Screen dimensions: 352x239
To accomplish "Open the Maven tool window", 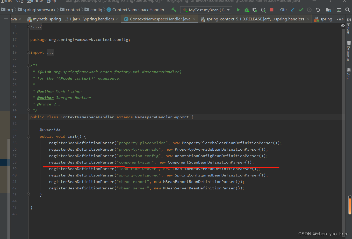I will point(349,26).
